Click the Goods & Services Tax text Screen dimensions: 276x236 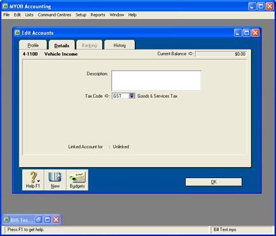157,96
